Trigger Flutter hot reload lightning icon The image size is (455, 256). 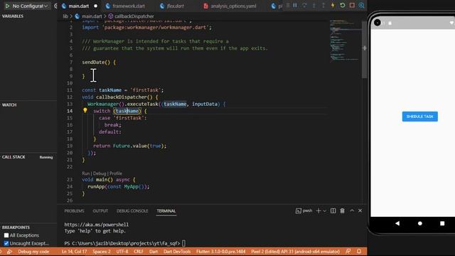coord(333,5)
